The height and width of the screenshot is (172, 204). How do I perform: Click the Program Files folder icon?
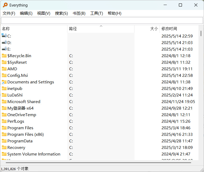click(x=4, y=128)
